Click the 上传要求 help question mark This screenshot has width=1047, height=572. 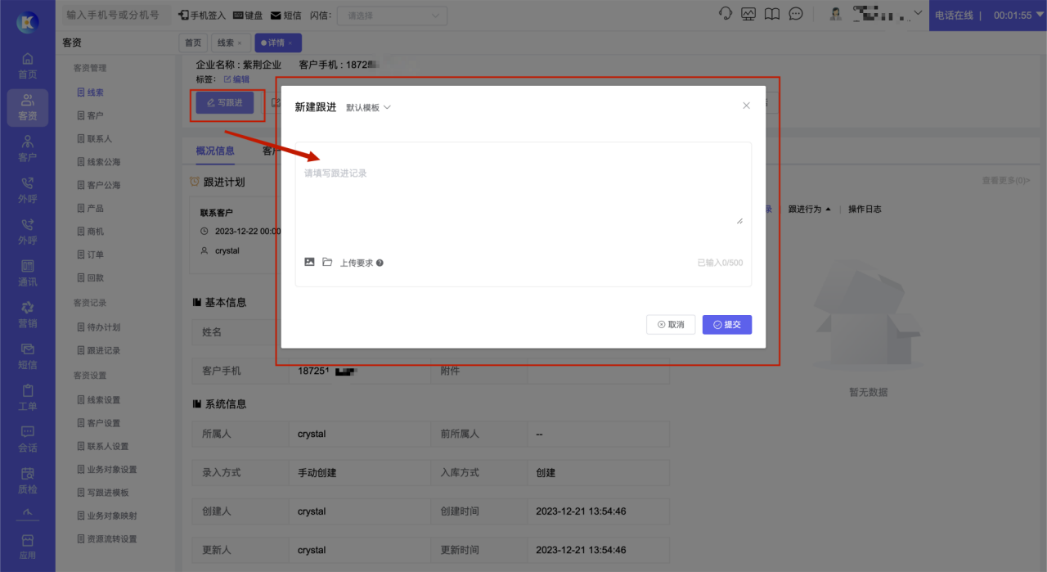[x=380, y=263]
